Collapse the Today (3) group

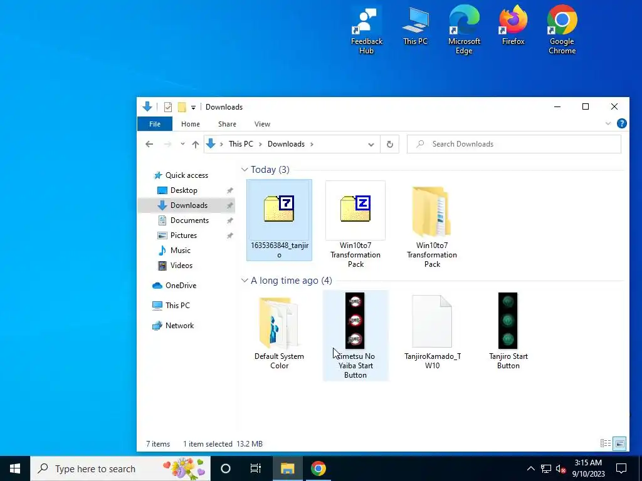click(x=245, y=169)
